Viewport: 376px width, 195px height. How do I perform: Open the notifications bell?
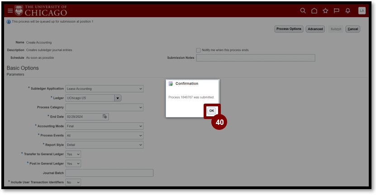tap(347, 10)
